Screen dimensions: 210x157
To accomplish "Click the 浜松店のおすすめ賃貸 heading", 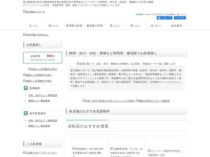I will (88, 126).
